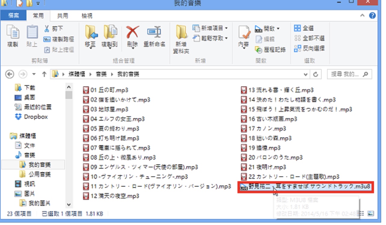Select 桌面 in the navigation pane
Image resolution: width=386 pixels, height=225 pixels.
point(25,97)
